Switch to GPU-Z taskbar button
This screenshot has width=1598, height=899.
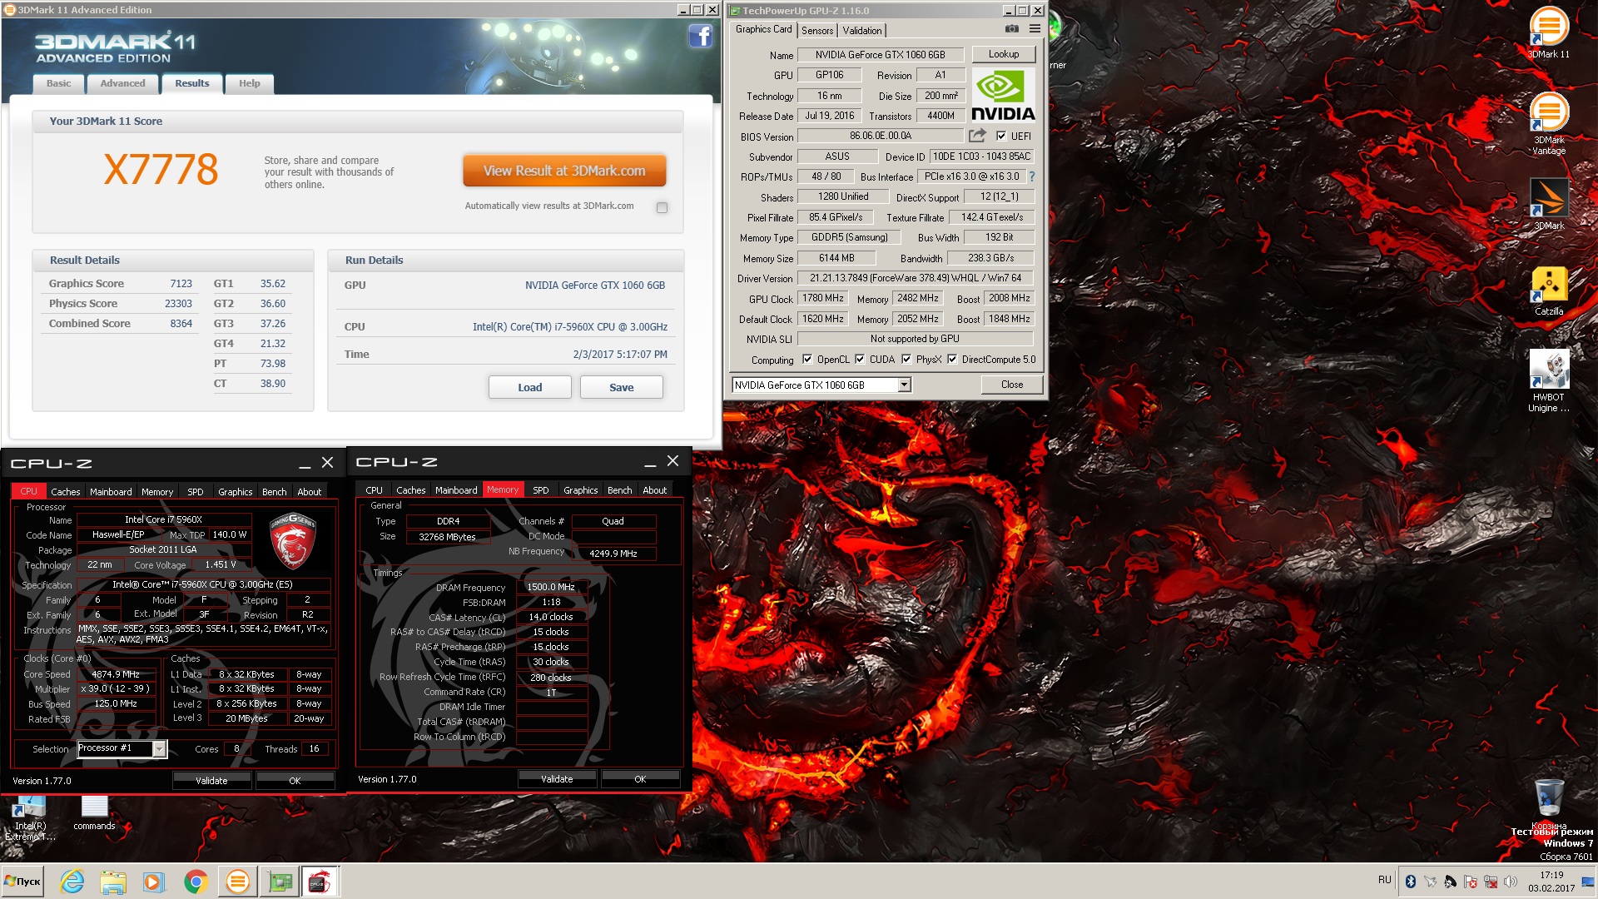tap(280, 882)
